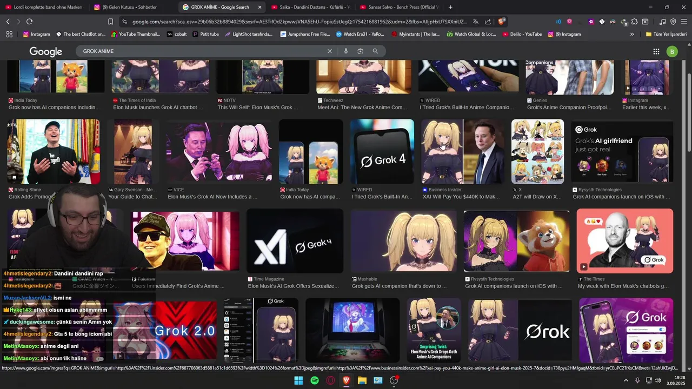This screenshot has width=692, height=389.
Task: Open the volume control in system tray
Action: [657, 380]
